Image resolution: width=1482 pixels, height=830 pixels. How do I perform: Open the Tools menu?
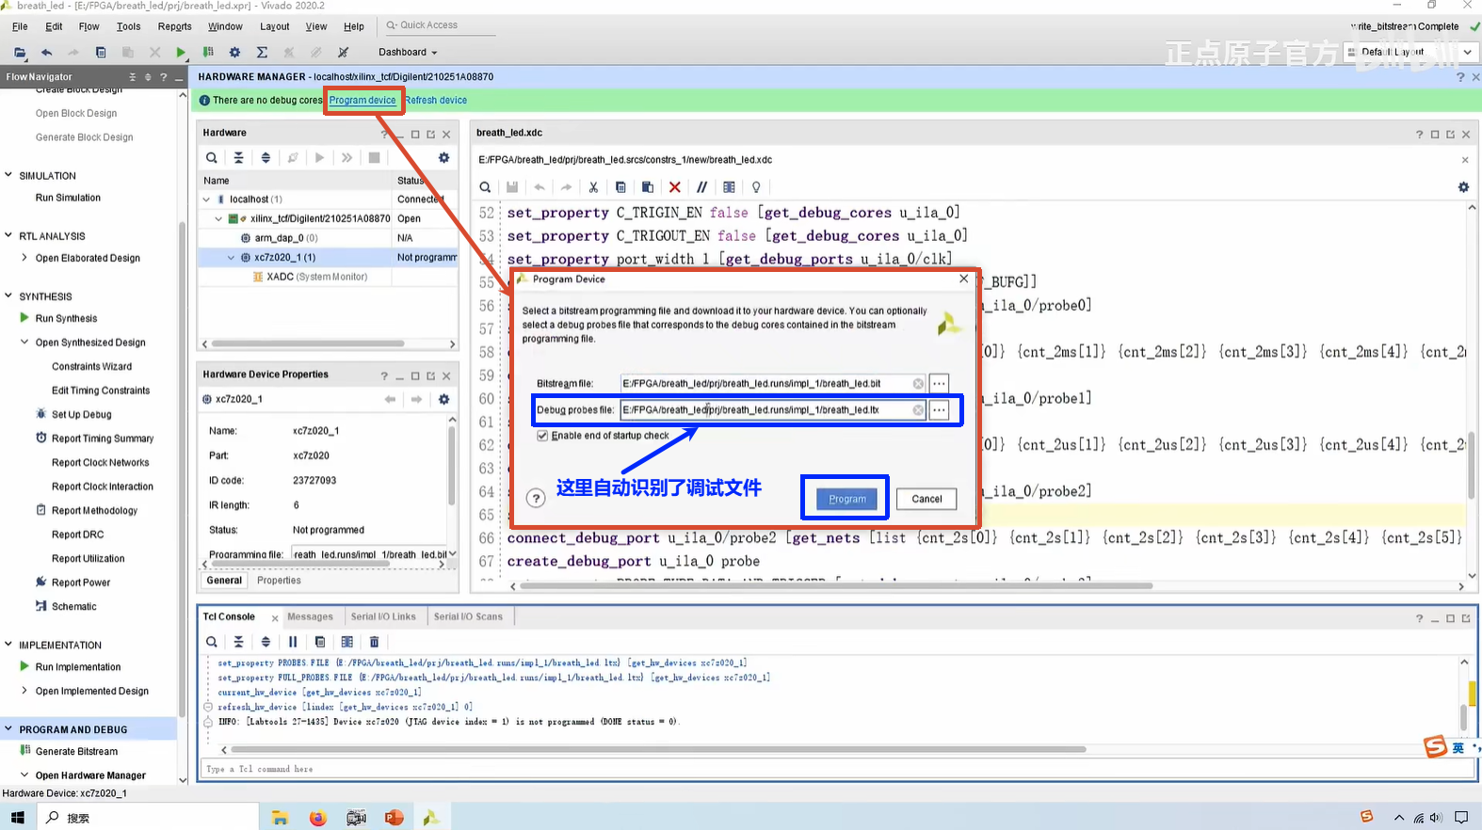click(128, 26)
